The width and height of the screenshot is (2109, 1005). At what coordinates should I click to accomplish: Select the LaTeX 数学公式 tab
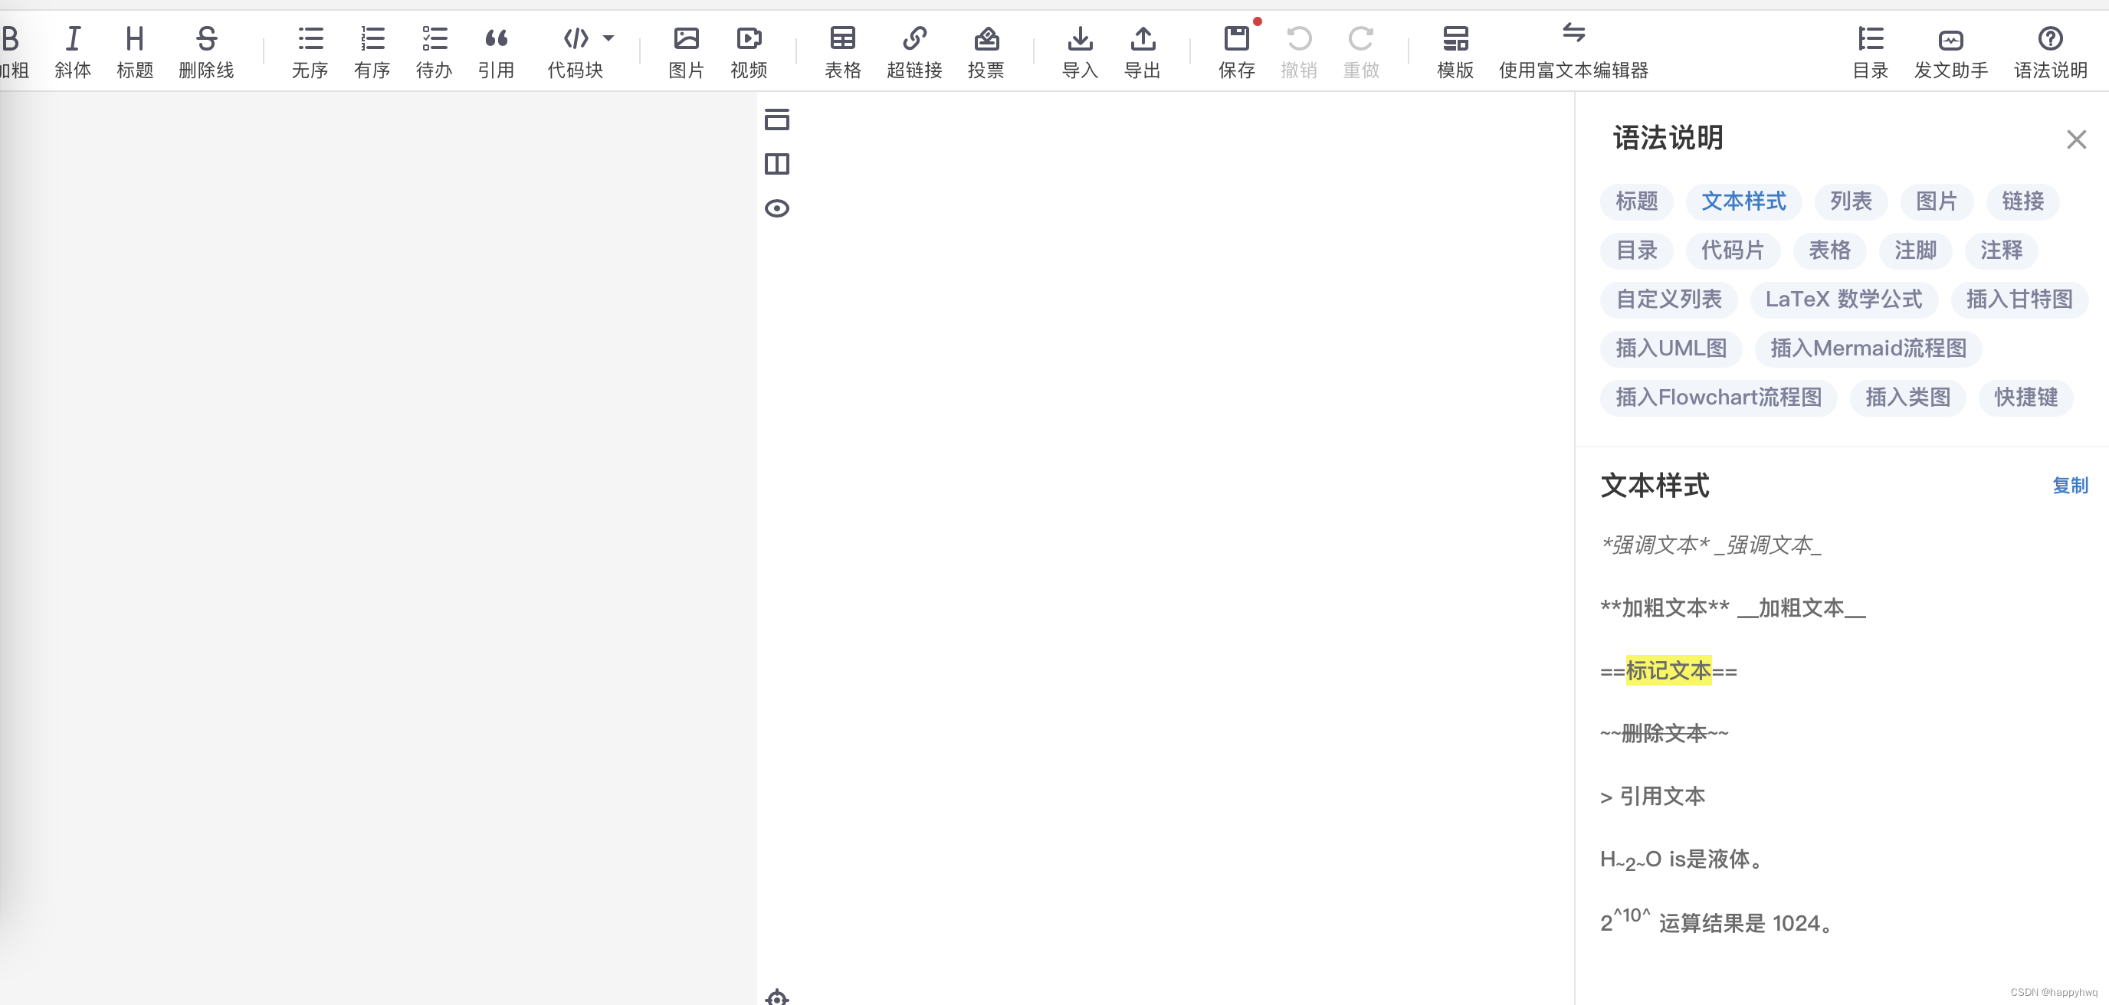point(1844,300)
